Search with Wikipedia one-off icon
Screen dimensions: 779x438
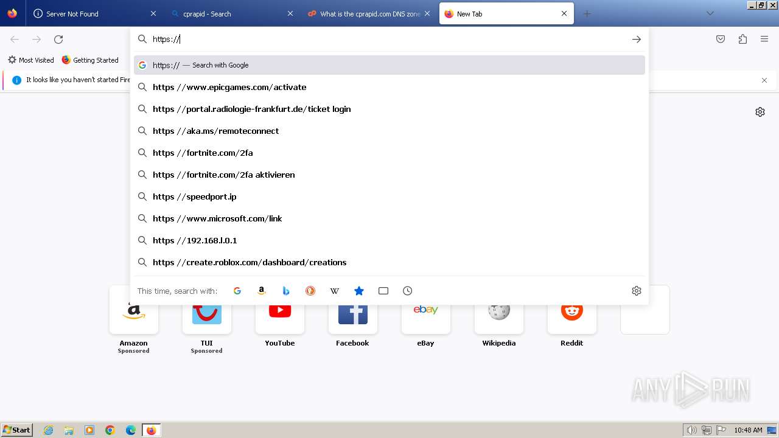[x=335, y=291]
